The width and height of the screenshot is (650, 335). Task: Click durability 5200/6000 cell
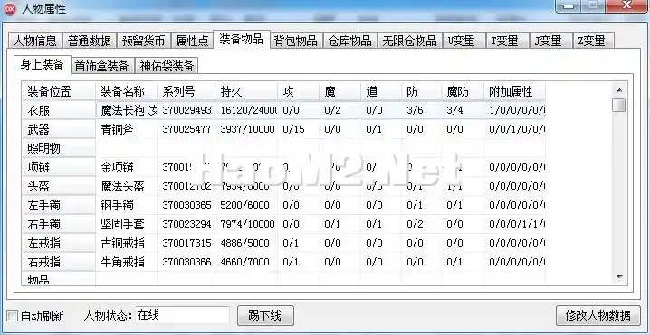pos(246,205)
